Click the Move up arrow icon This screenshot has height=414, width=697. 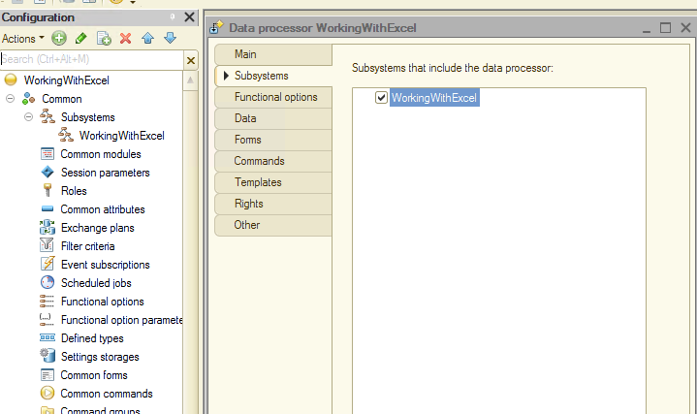pyautogui.click(x=148, y=38)
